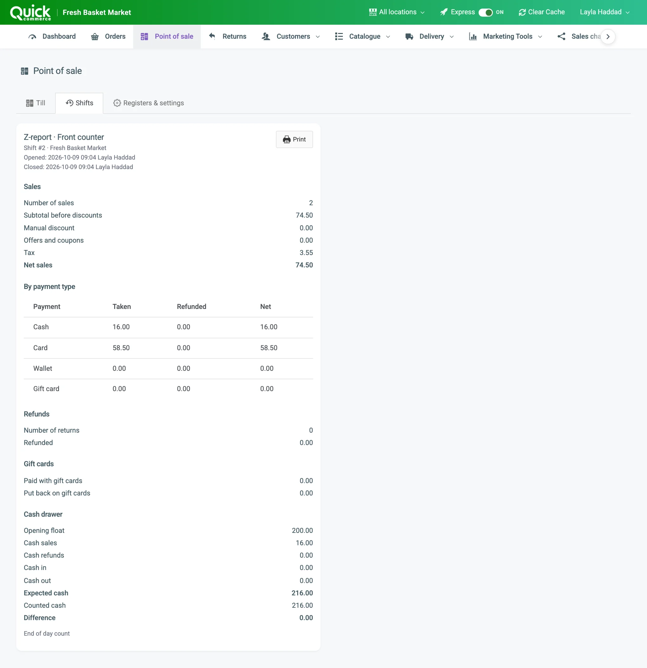The width and height of the screenshot is (647, 668).
Task: Open the Registers & settings tab
Action: pyautogui.click(x=148, y=103)
